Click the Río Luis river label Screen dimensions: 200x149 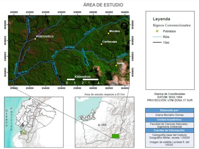pyautogui.click(x=54, y=54)
